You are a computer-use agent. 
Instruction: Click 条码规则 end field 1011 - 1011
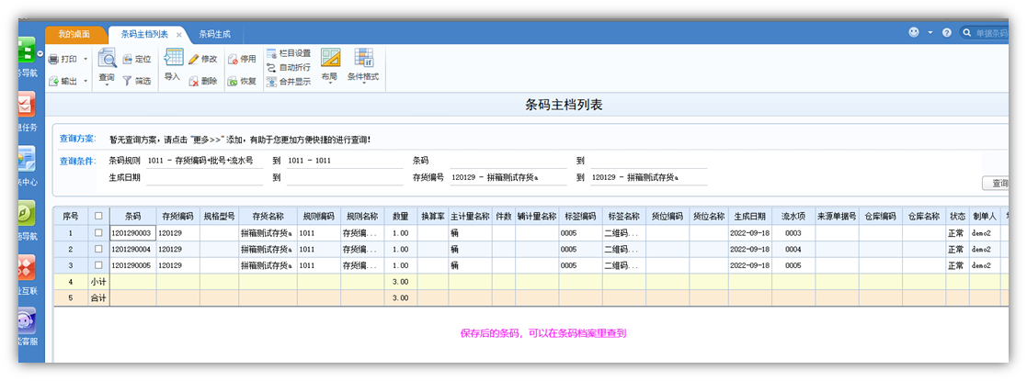point(345,161)
